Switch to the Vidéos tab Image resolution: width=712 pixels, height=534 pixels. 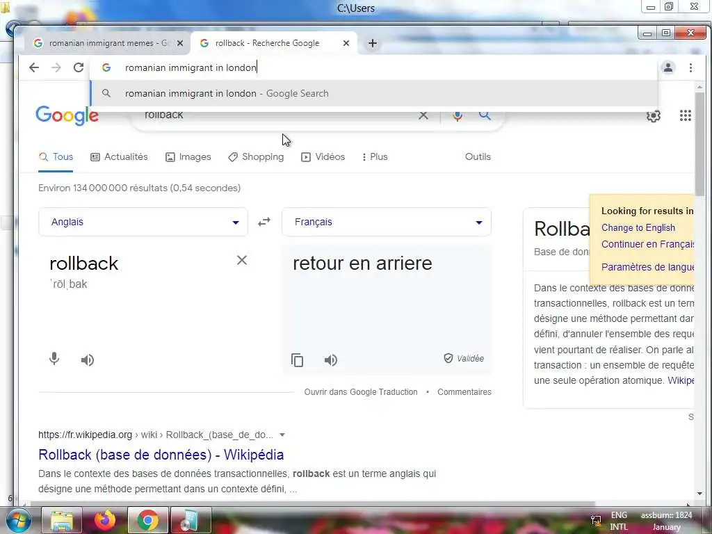323,156
